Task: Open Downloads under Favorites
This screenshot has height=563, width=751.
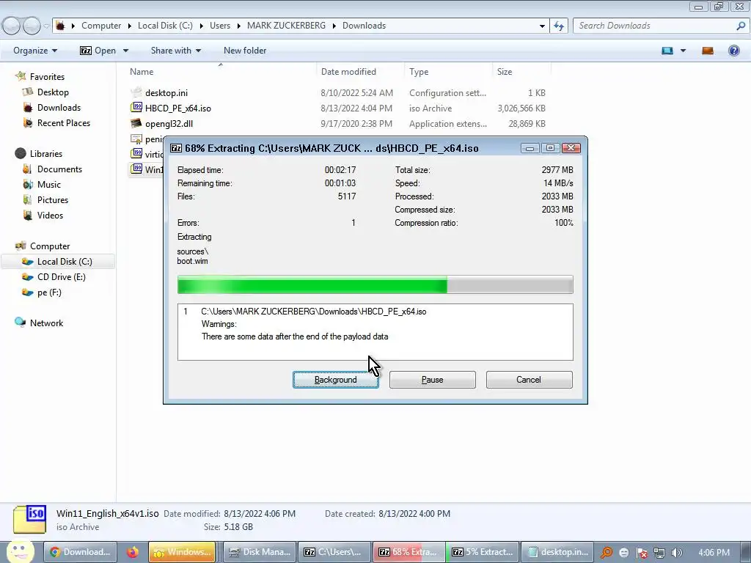Action: tap(59, 108)
